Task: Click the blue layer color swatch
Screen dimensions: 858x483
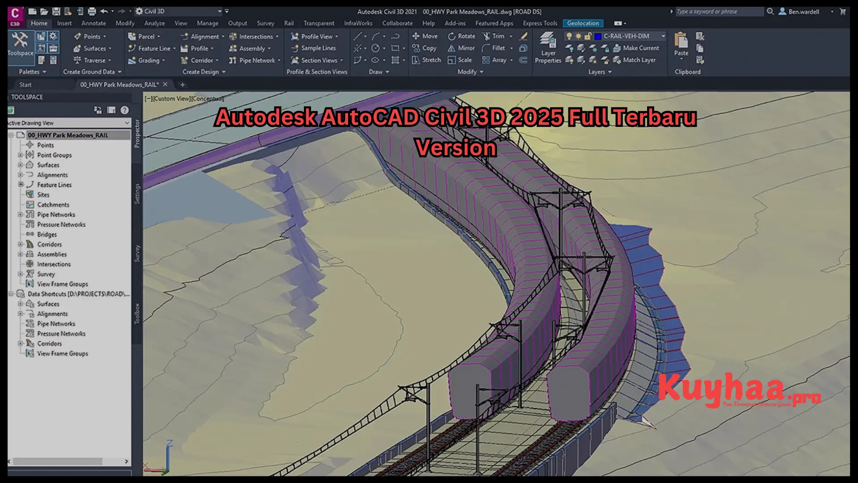Action: (x=598, y=36)
